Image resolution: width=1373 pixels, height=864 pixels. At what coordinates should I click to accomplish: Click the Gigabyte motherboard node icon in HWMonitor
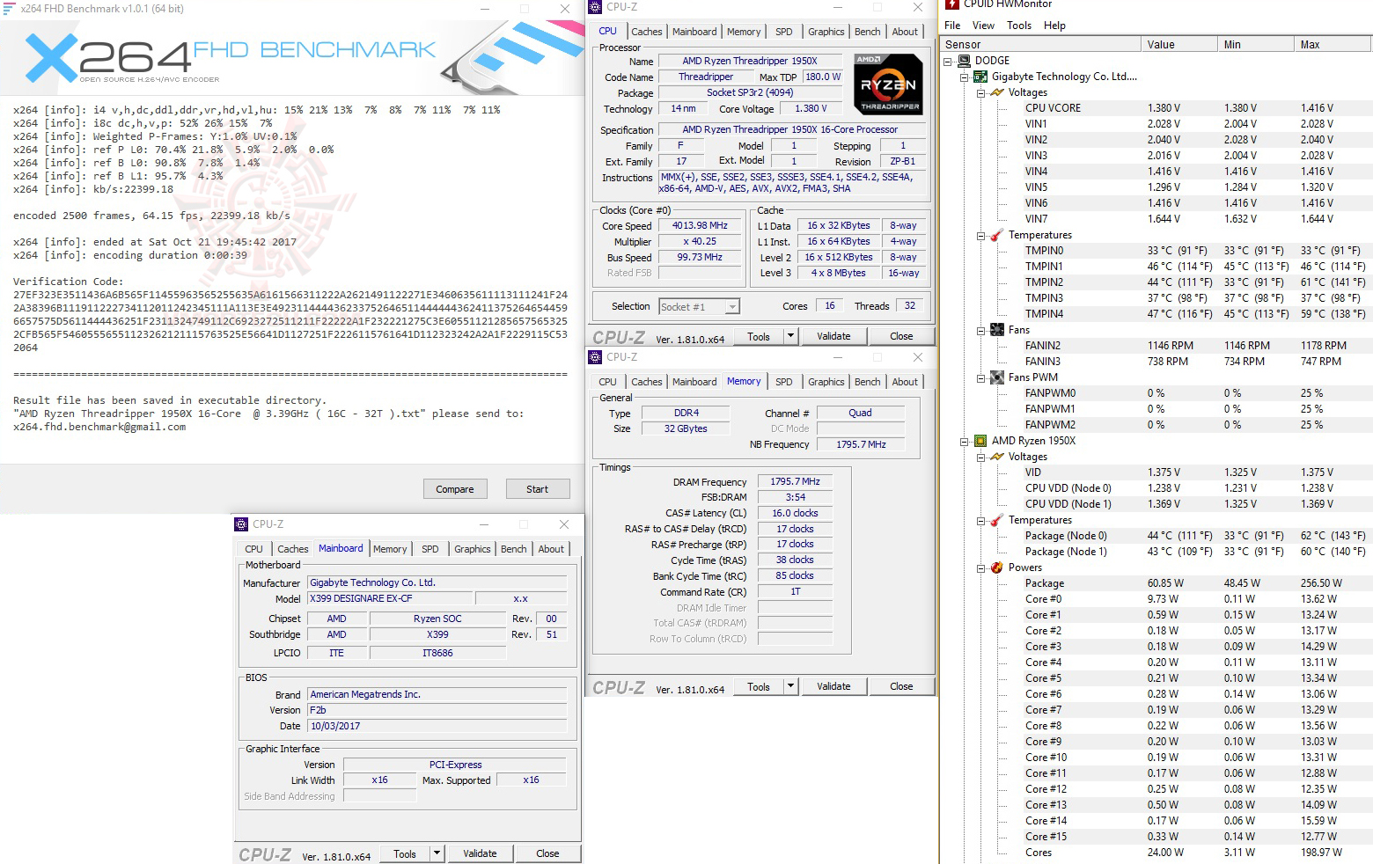pyautogui.click(x=980, y=77)
